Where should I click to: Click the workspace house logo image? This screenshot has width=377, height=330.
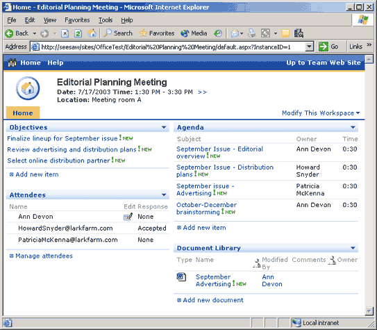(x=28, y=88)
